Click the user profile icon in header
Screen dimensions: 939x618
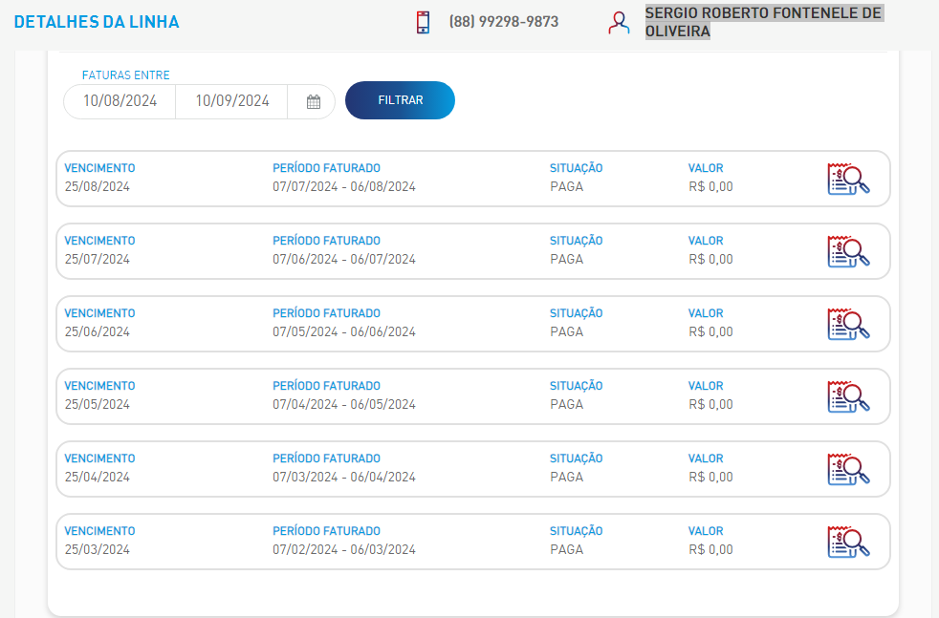pyautogui.click(x=619, y=23)
